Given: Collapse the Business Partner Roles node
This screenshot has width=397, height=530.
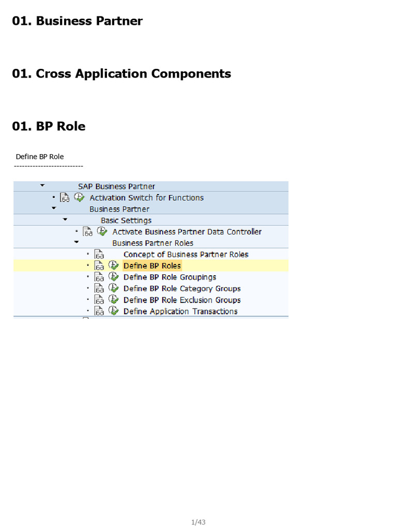Looking at the screenshot, I should pyautogui.click(x=77, y=242).
